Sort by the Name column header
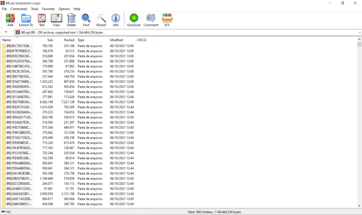 pyautogui.click(x=17, y=40)
